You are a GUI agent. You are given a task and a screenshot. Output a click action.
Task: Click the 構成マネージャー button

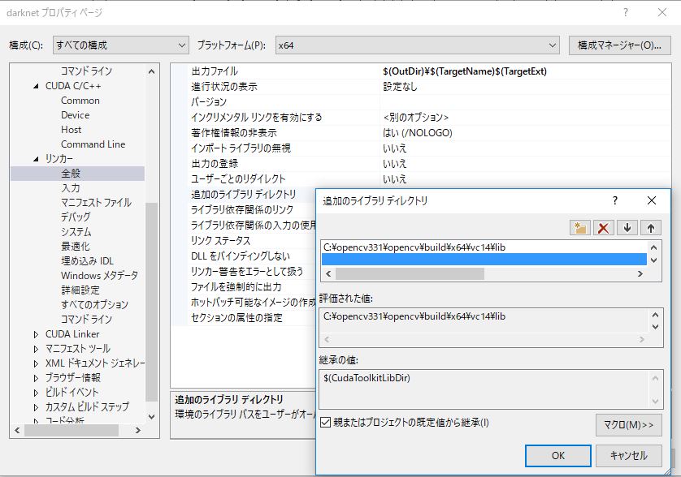(619, 45)
